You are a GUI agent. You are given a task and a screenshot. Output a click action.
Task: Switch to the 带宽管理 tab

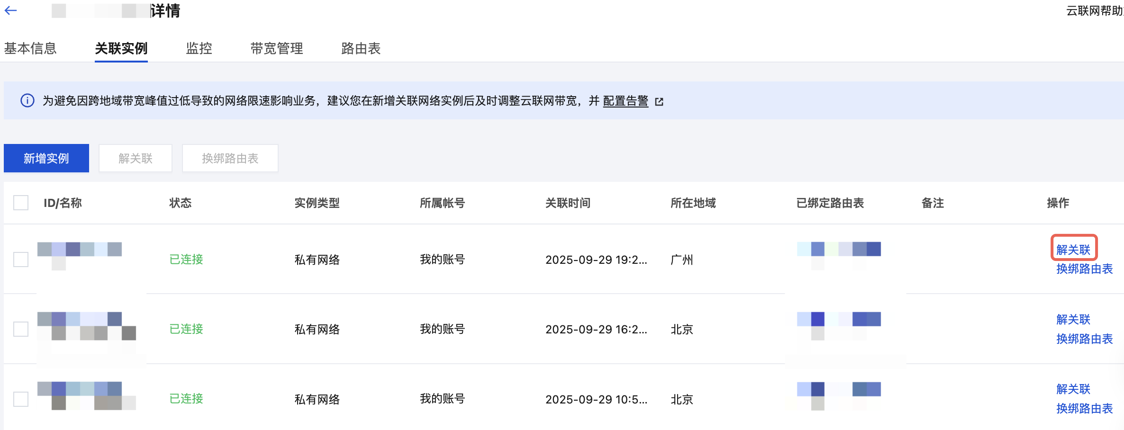click(277, 48)
